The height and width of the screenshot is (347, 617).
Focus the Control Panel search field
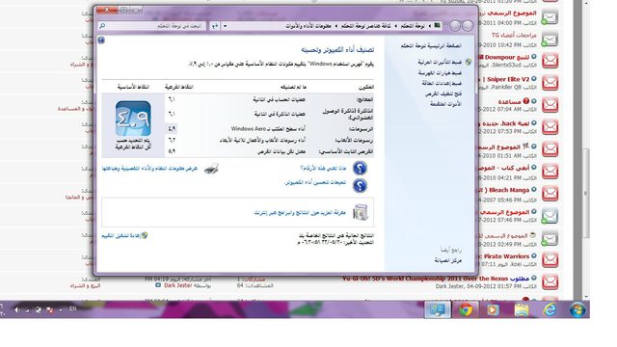tap(151, 26)
